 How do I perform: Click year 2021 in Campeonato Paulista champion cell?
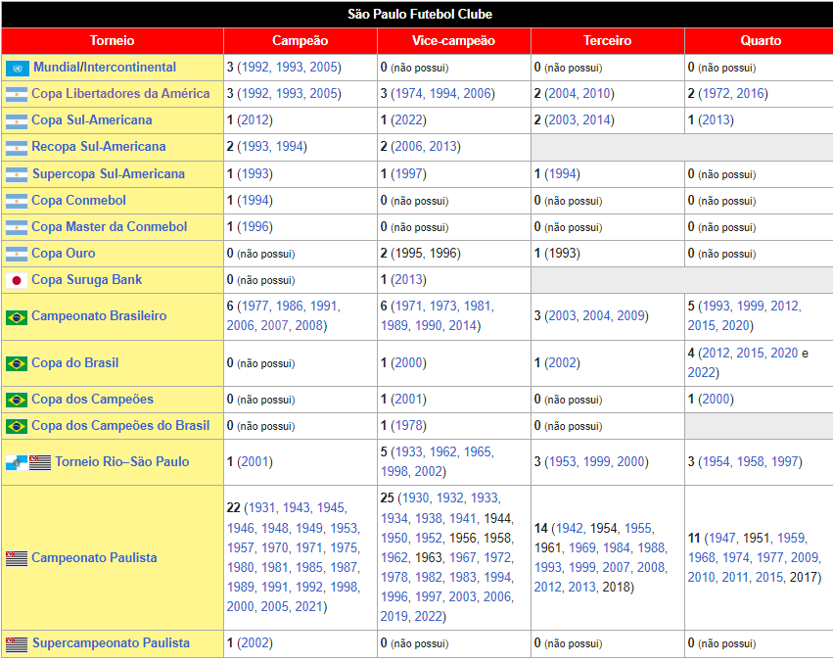coord(306,607)
